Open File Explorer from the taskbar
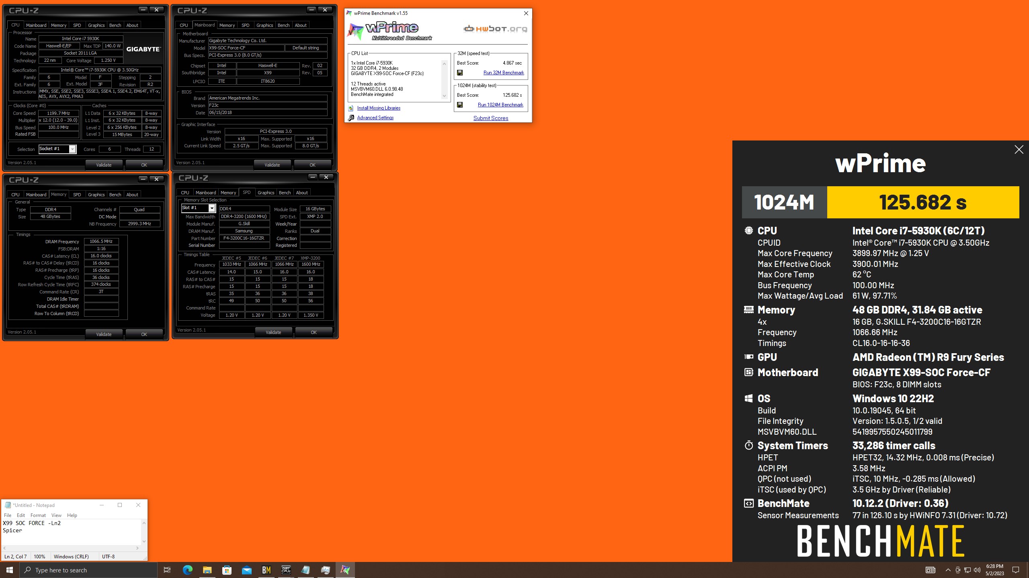The width and height of the screenshot is (1029, 578). [207, 570]
